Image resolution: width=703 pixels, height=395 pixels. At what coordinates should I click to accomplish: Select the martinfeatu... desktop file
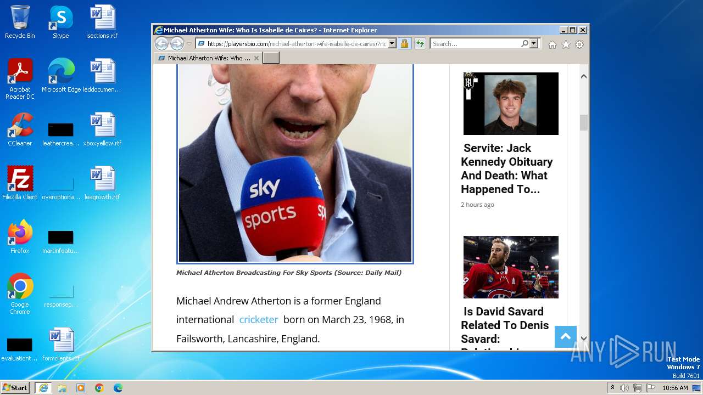pos(61,241)
